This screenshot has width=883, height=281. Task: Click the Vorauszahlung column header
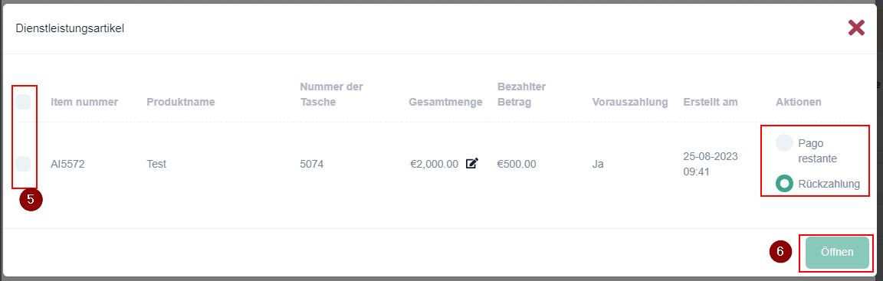tap(630, 103)
